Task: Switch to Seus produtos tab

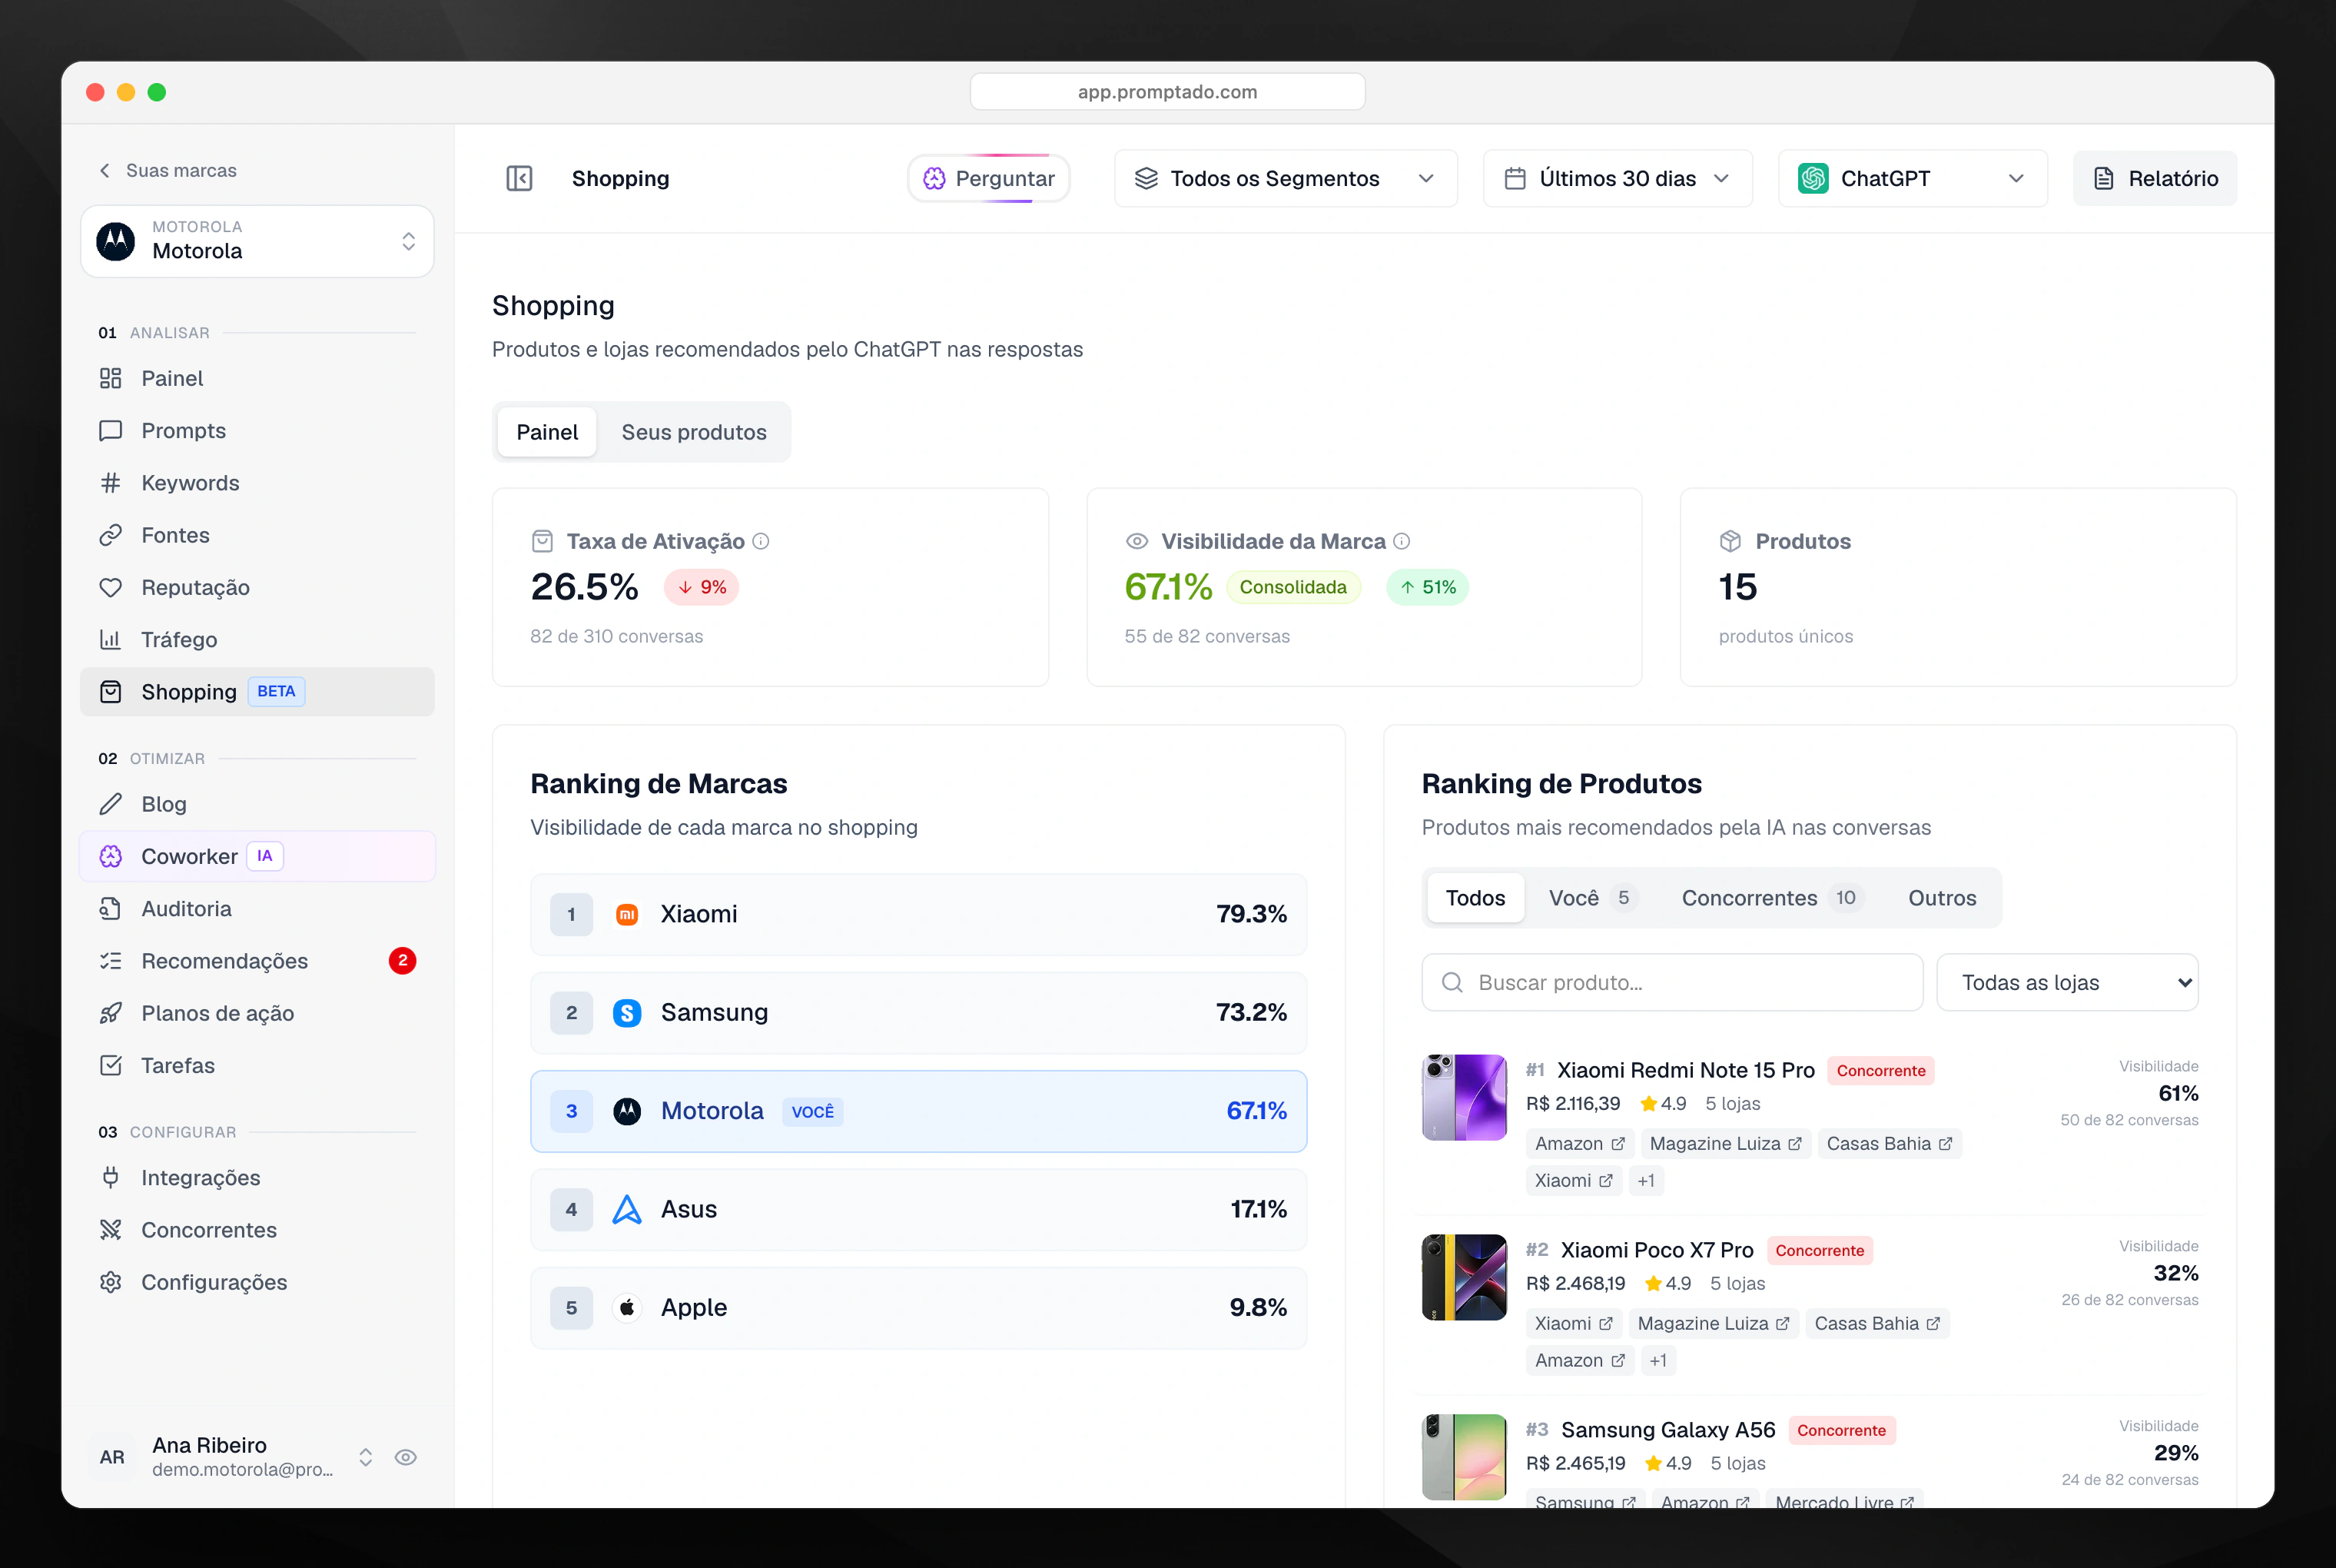Action: [694, 432]
